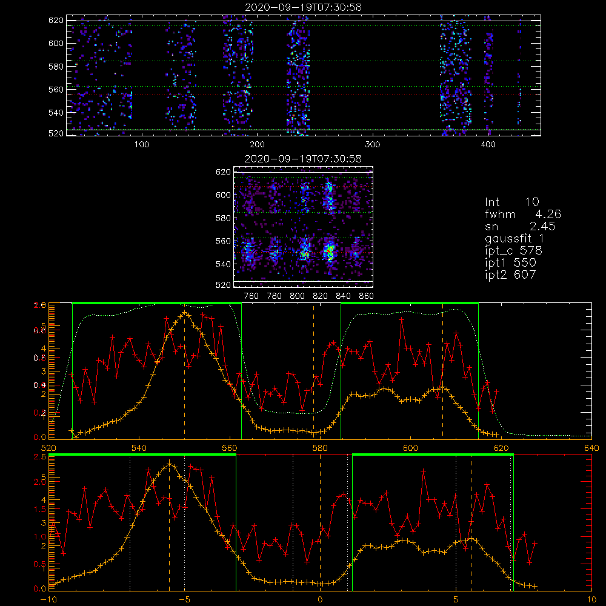Click y-axis label 600 on middle heatmap
This screenshot has width=606, height=606.
click(x=223, y=195)
